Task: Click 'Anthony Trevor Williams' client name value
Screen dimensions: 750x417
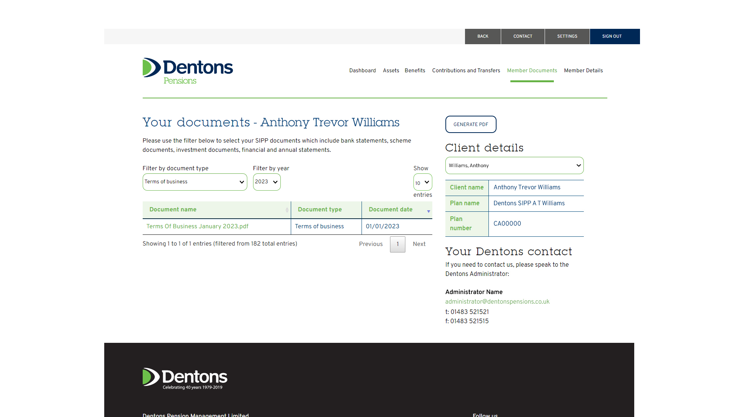Action: point(527,188)
